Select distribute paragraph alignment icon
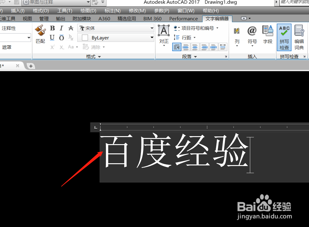This screenshot has width=309, height=227. (223, 47)
